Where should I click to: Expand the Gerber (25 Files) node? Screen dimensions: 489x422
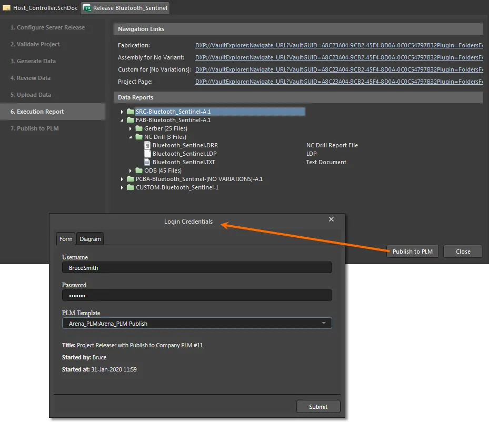pyautogui.click(x=131, y=128)
